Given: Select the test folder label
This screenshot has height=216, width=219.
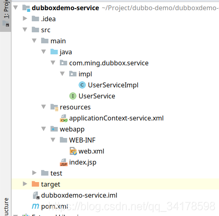Looking at the screenshot, I should (x=56, y=173).
